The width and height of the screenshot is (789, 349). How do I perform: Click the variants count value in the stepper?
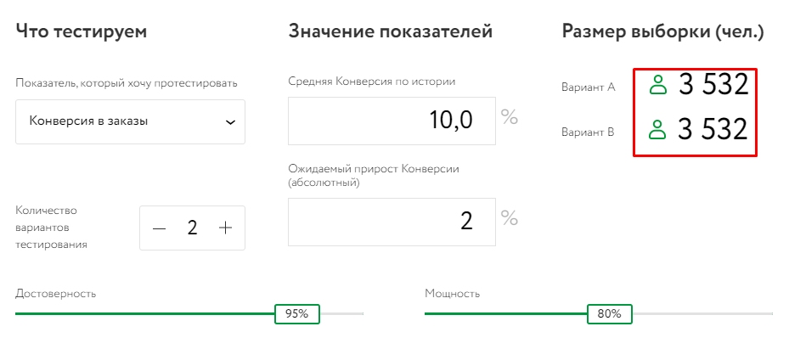pos(192,228)
